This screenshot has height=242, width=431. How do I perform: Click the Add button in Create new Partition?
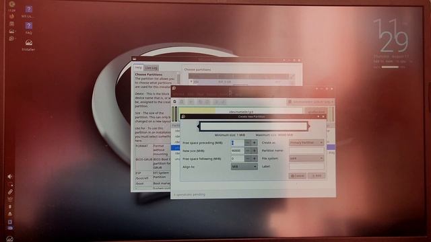[317, 175]
